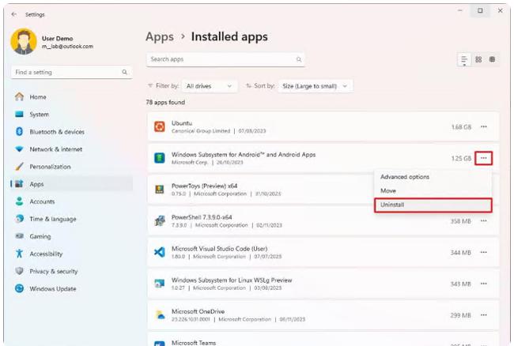Open Sort by Size dropdown
This screenshot has width=514, height=346.
[315, 86]
